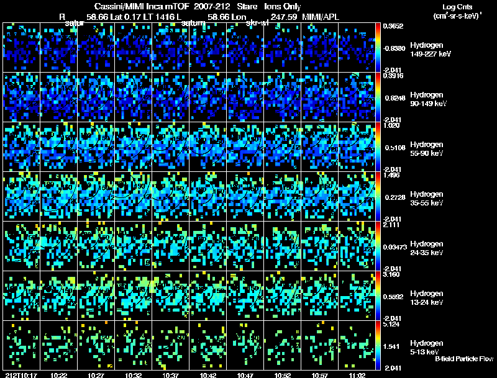Open the Hydrogen 24-35 keV panel at 10:37
This screenshot has width=497, height=378.
(170, 246)
